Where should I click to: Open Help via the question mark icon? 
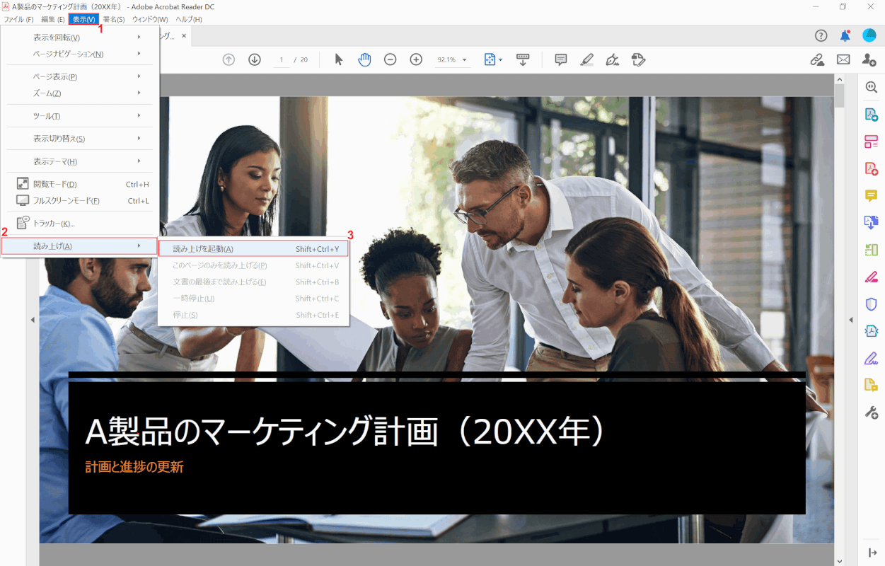[820, 35]
